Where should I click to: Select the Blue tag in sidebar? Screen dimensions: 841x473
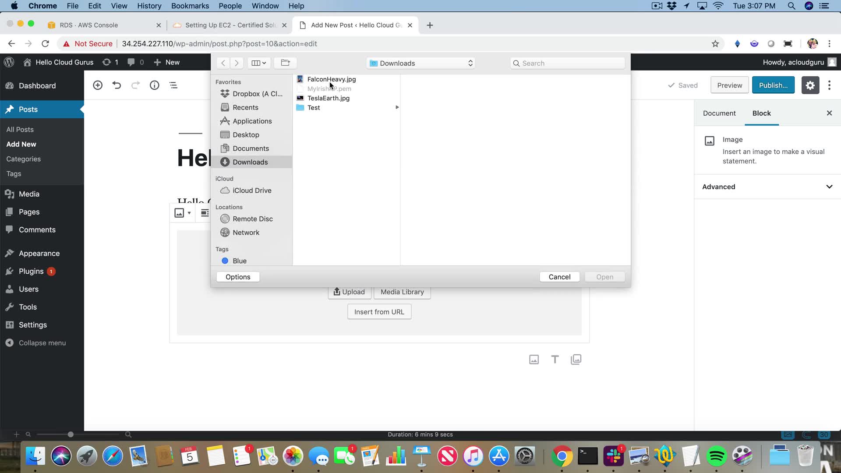click(x=239, y=261)
